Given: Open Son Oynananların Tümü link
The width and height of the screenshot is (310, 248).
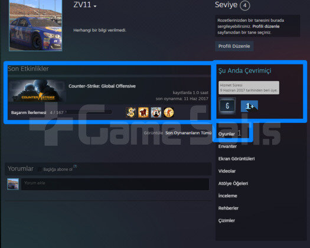Looking at the screenshot, I should [x=188, y=133].
